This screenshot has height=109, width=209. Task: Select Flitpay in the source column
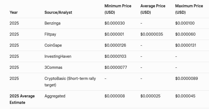[51, 34]
